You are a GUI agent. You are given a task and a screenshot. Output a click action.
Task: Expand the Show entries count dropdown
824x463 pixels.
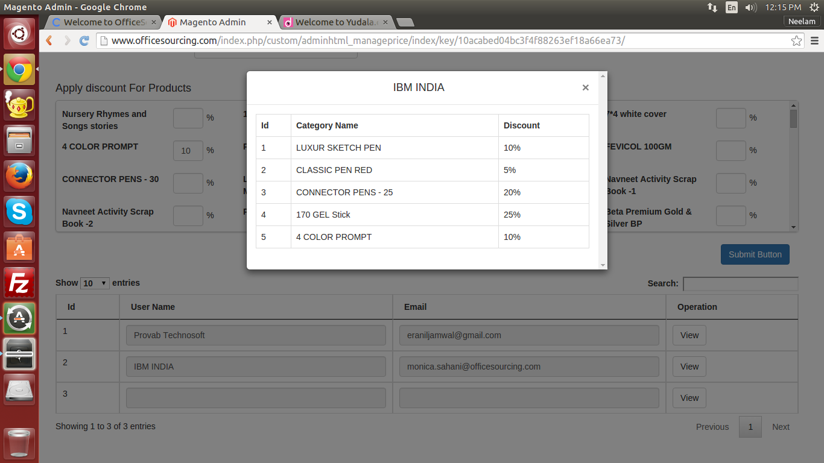pos(95,283)
